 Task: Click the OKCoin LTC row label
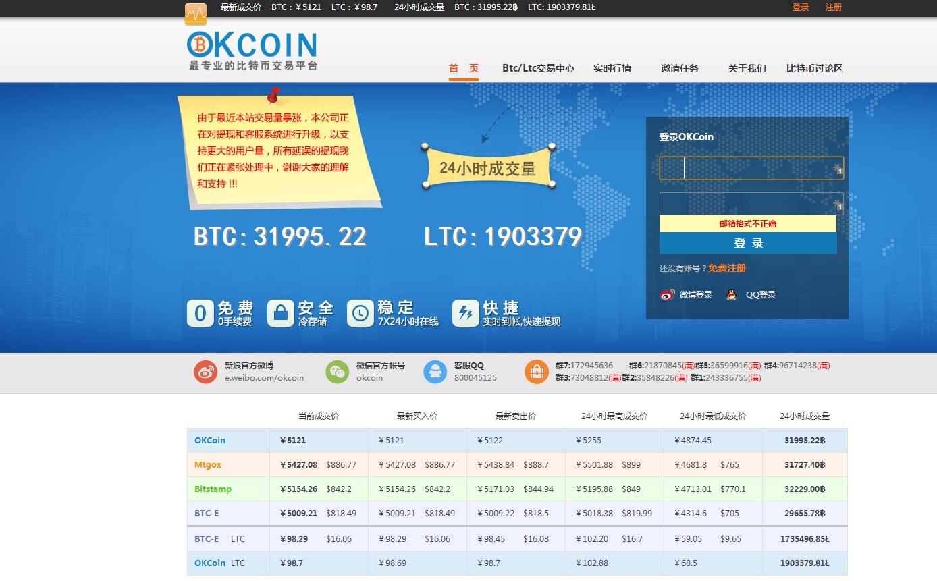point(220,563)
